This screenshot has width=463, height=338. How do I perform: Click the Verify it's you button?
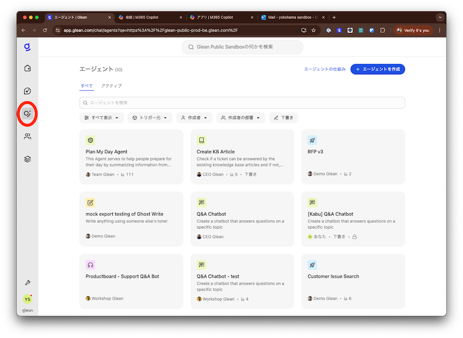[413, 30]
